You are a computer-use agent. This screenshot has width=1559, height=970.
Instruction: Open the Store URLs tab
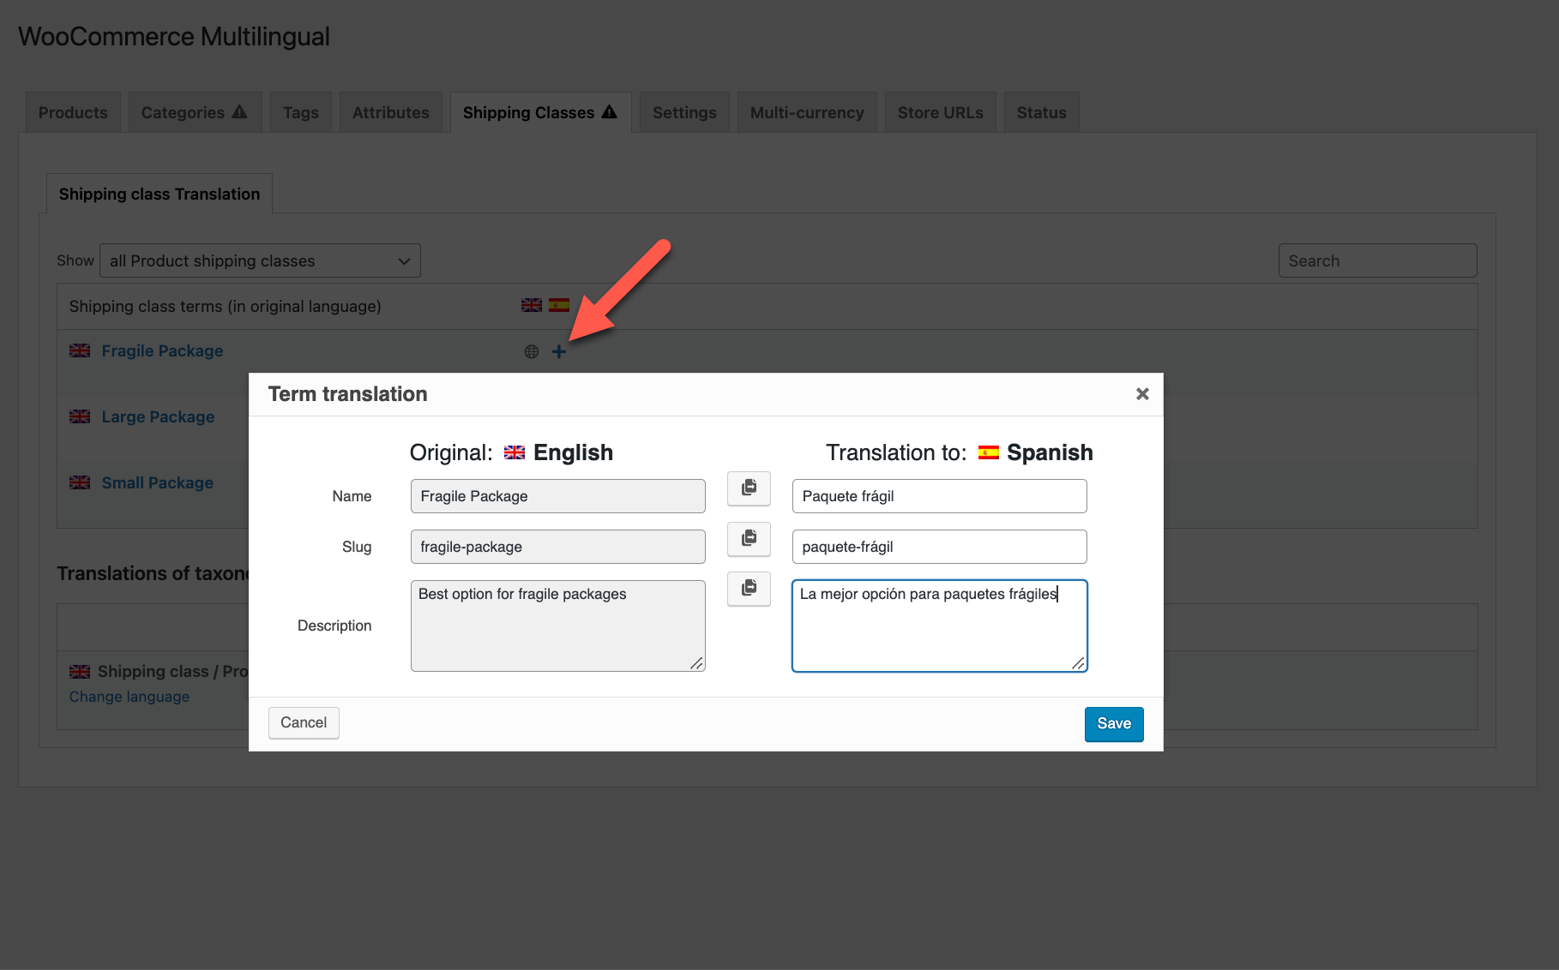pyautogui.click(x=941, y=112)
